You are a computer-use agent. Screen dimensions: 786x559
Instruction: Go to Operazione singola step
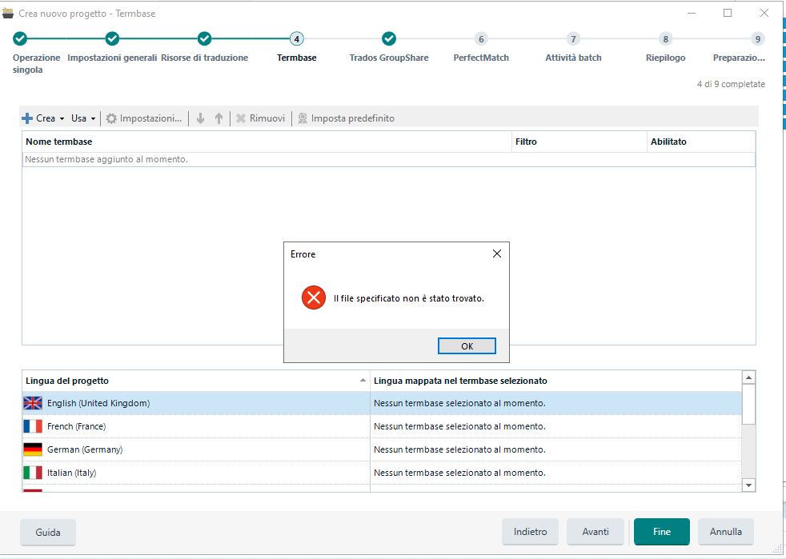[20, 38]
